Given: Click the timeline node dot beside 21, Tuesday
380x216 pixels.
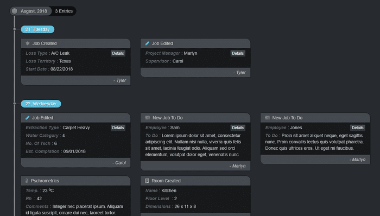Looking at the screenshot, I should tap(15, 29).
